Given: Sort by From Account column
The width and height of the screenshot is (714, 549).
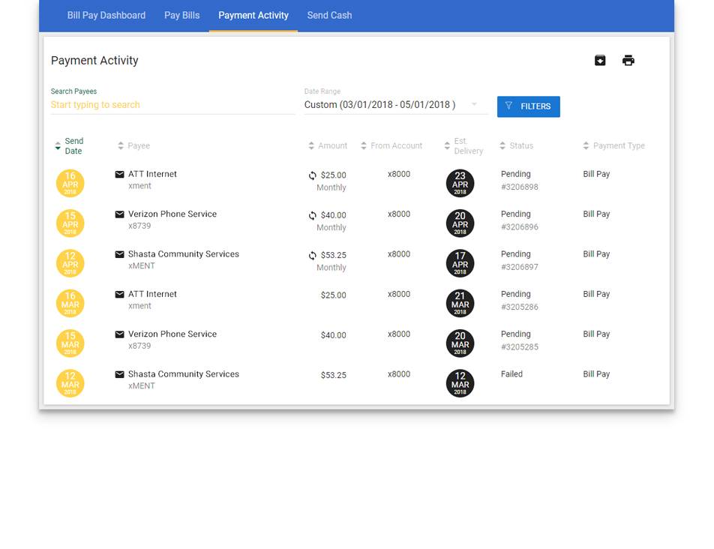Looking at the screenshot, I should coord(391,145).
